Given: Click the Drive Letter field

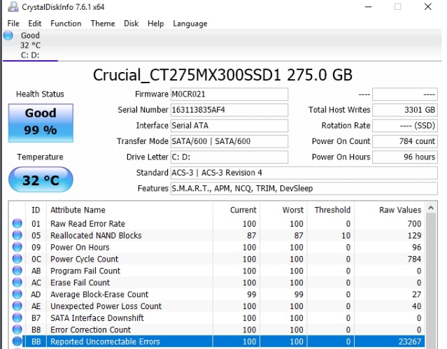Looking at the screenshot, I should (229, 157).
